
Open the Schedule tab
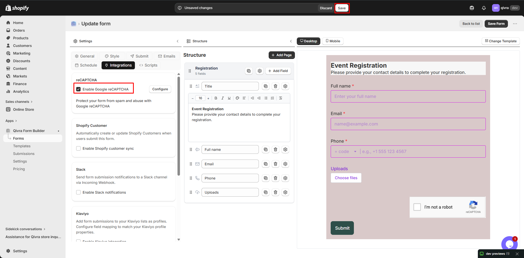point(86,65)
